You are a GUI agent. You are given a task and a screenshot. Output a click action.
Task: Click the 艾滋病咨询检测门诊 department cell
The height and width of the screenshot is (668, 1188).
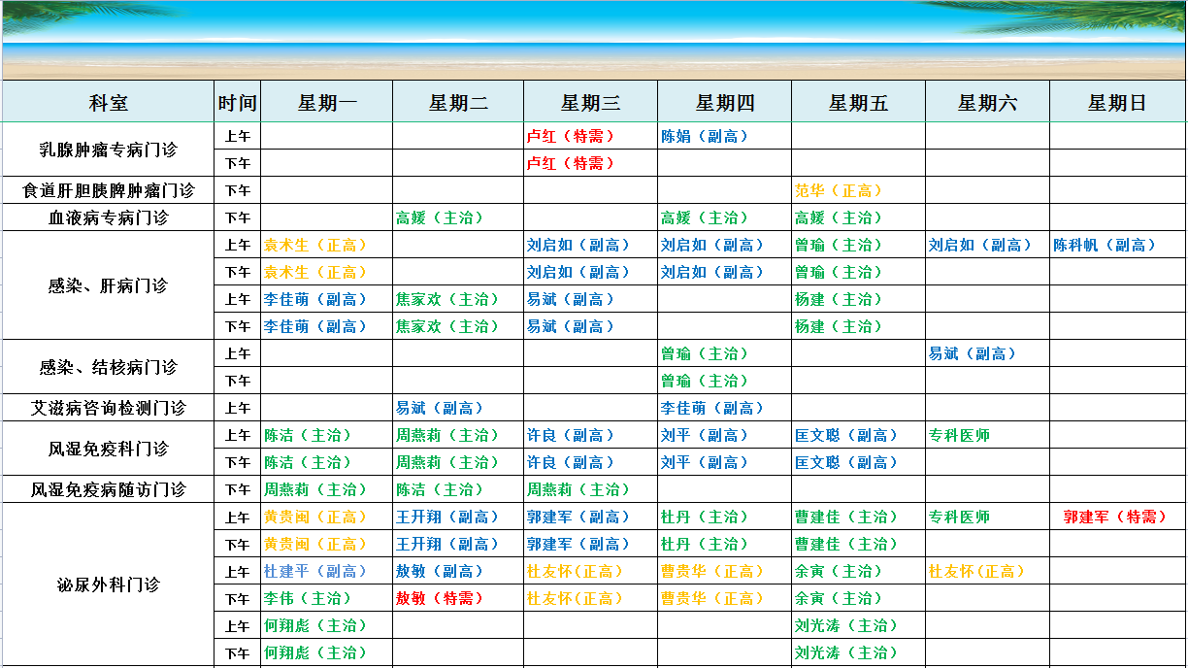pos(108,408)
